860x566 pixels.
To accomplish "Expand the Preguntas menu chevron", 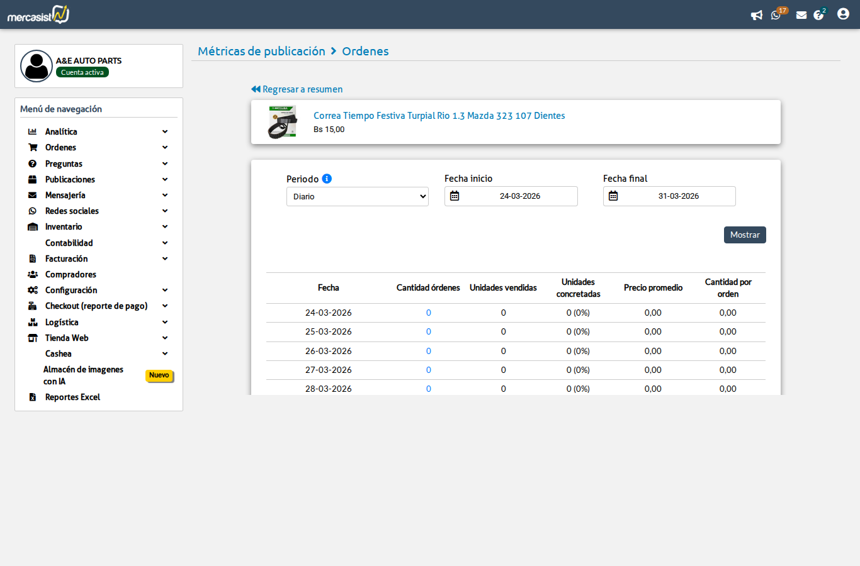I will [165, 164].
